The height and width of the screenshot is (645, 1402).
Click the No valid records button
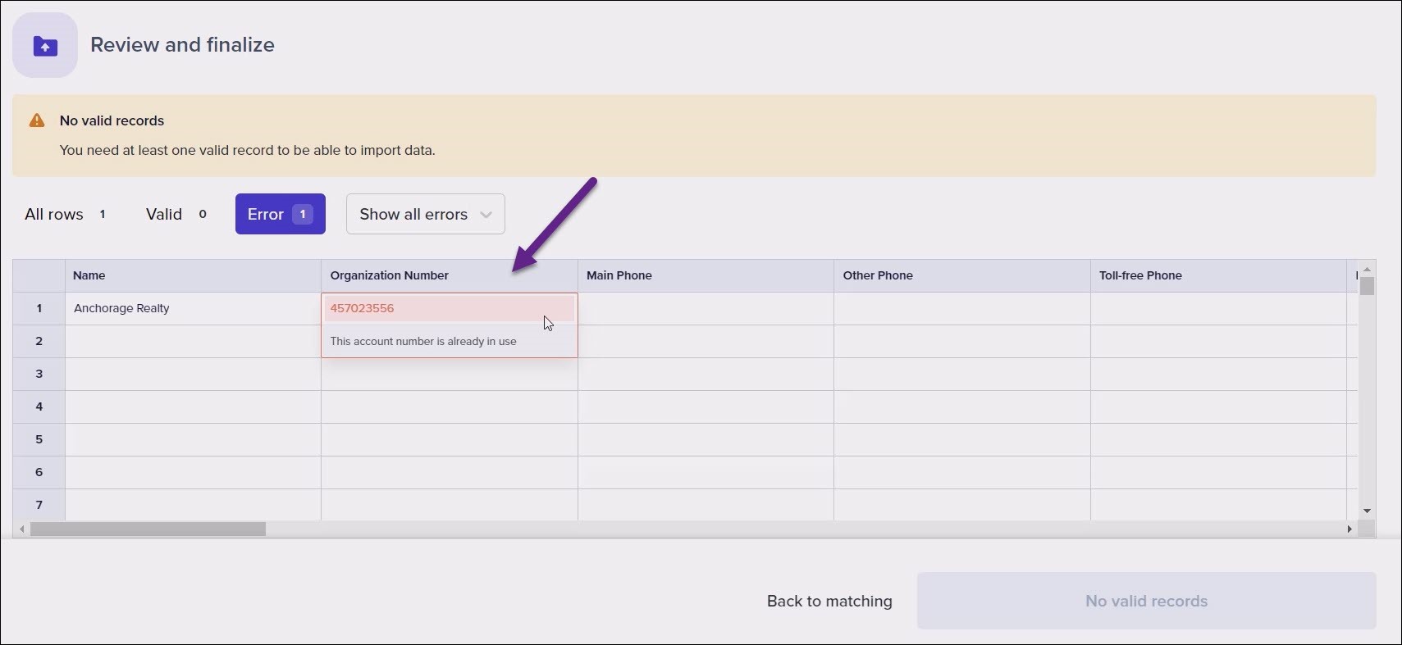click(1146, 601)
